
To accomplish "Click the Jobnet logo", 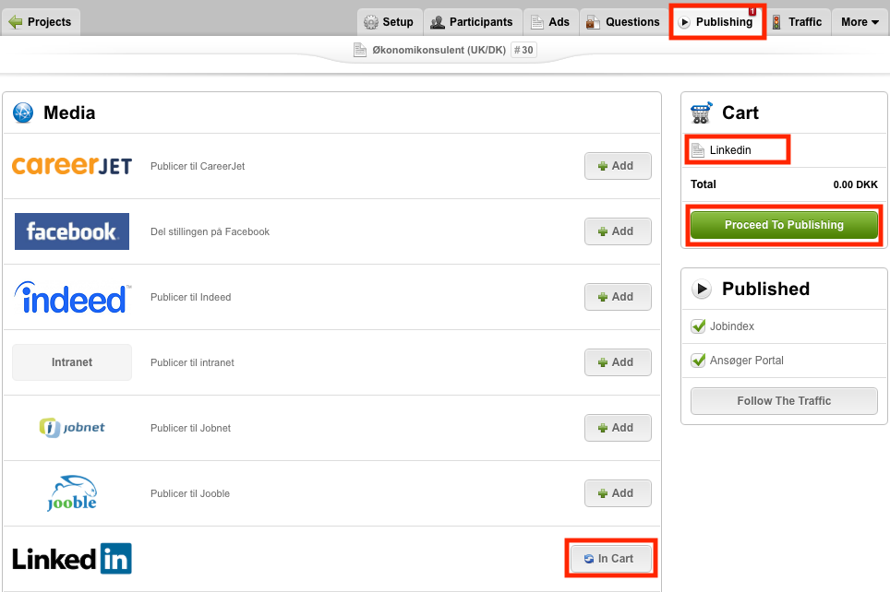I will coord(72,428).
